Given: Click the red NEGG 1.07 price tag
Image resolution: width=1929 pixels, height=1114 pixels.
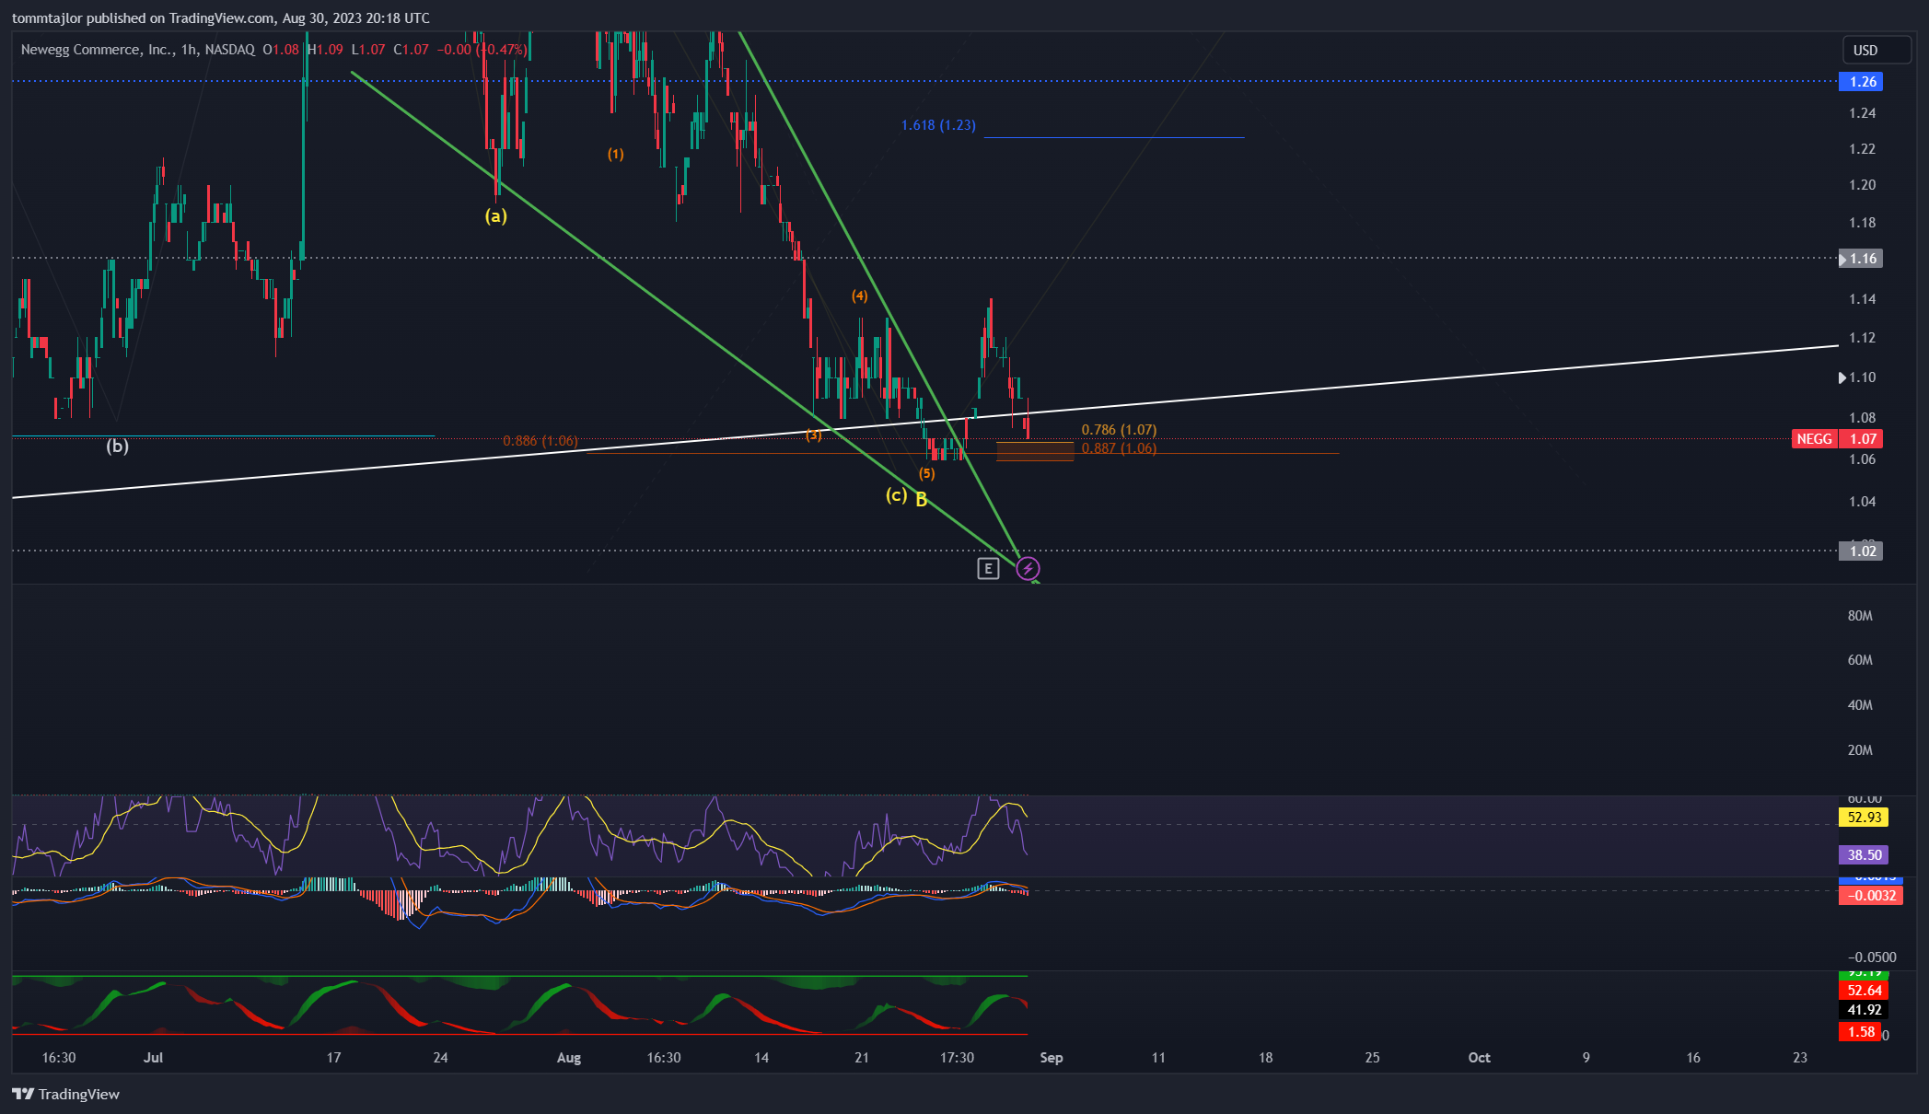Looking at the screenshot, I should coord(1837,439).
